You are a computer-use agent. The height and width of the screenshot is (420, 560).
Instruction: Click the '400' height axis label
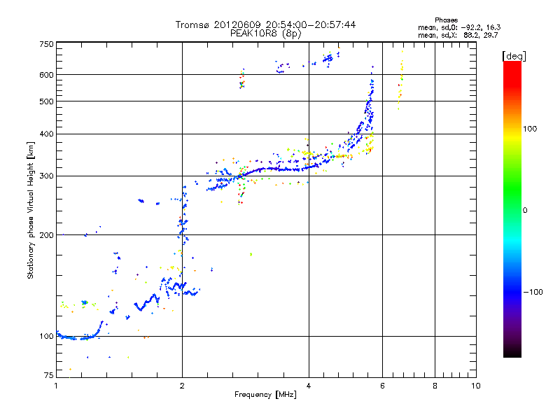tap(46, 134)
